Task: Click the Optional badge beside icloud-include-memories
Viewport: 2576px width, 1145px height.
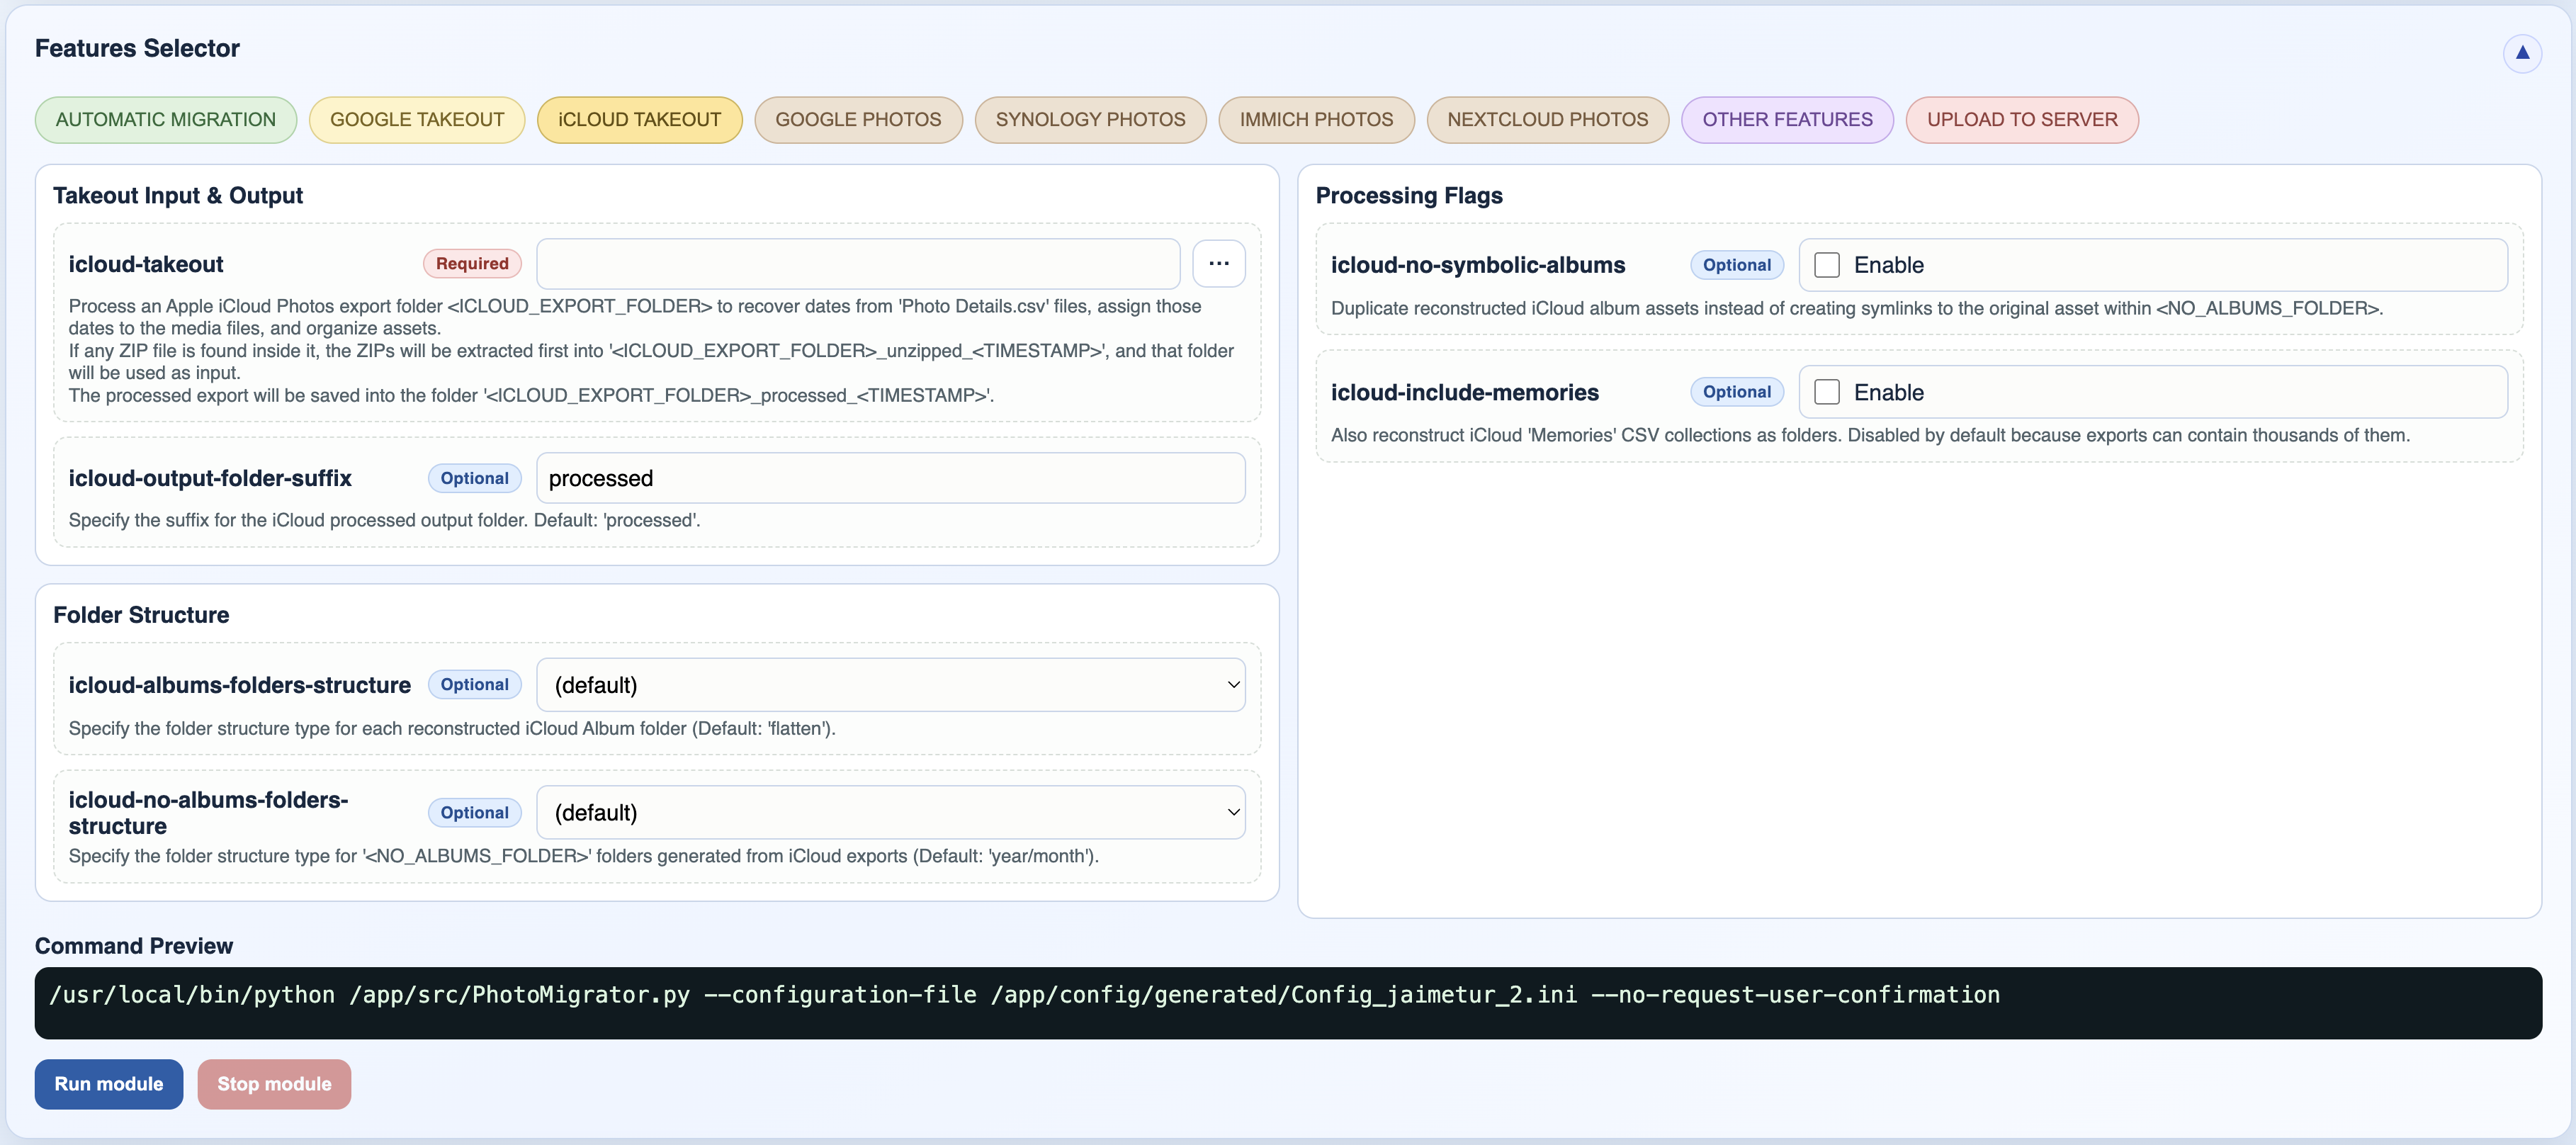Action: point(1737,392)
